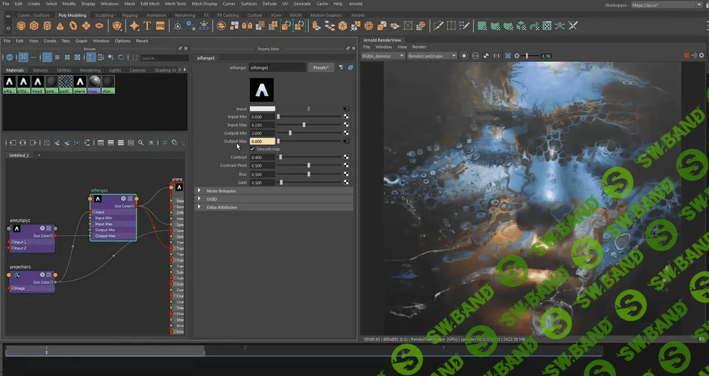Open the Render menu in Arnold RenderView
709x376 pixels.
pyautogui.click(x=419, y=47)
